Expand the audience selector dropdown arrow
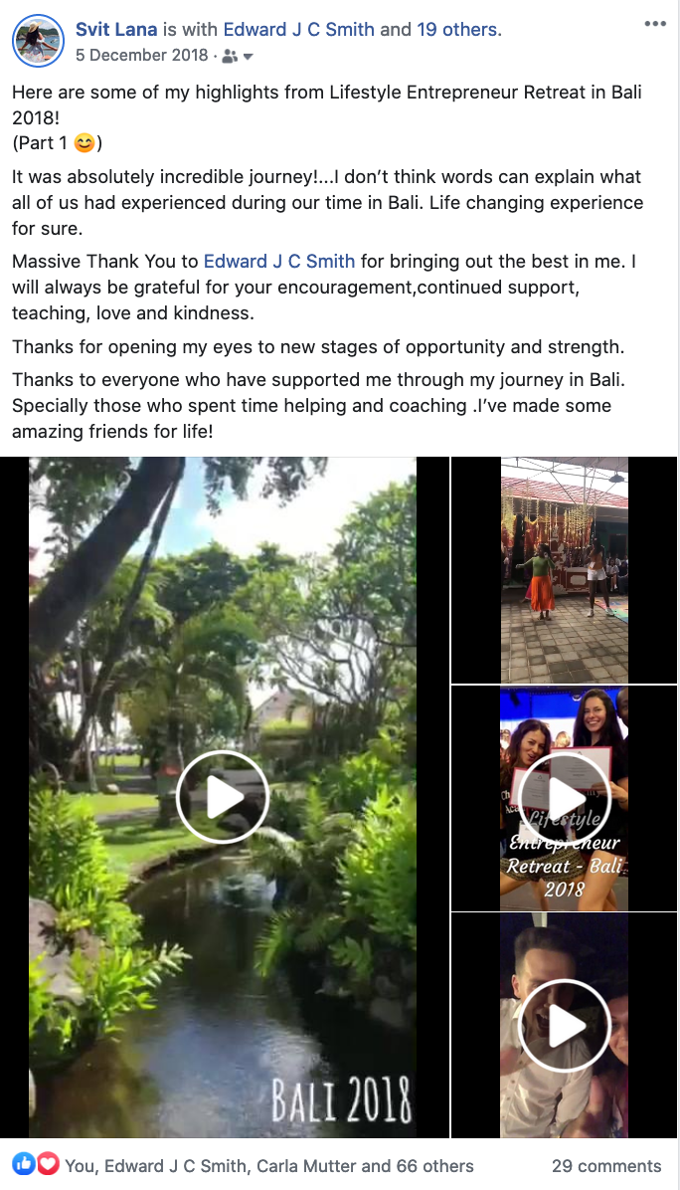The height and width of the screenshot is (1190, 680). (x=248, y=57)
